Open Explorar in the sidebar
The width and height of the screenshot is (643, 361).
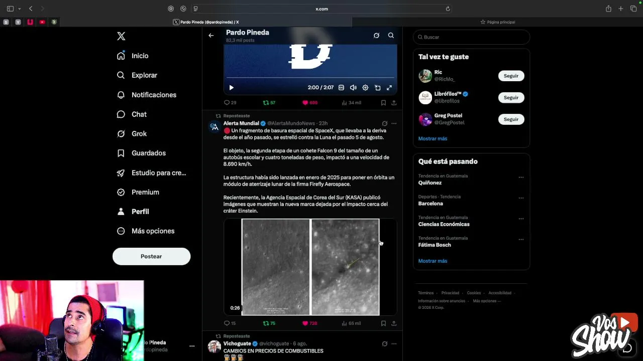click(137, 75)
